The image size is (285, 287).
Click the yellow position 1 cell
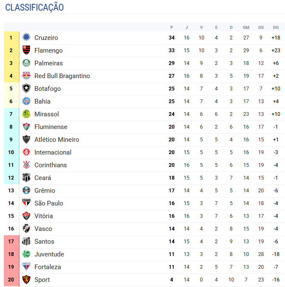point(11,38)
